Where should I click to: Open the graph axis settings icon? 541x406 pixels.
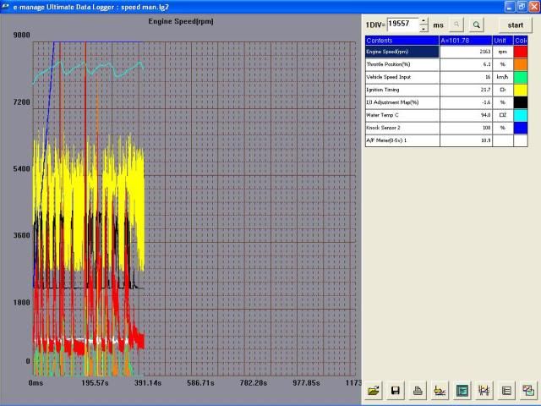click(484, 391)
